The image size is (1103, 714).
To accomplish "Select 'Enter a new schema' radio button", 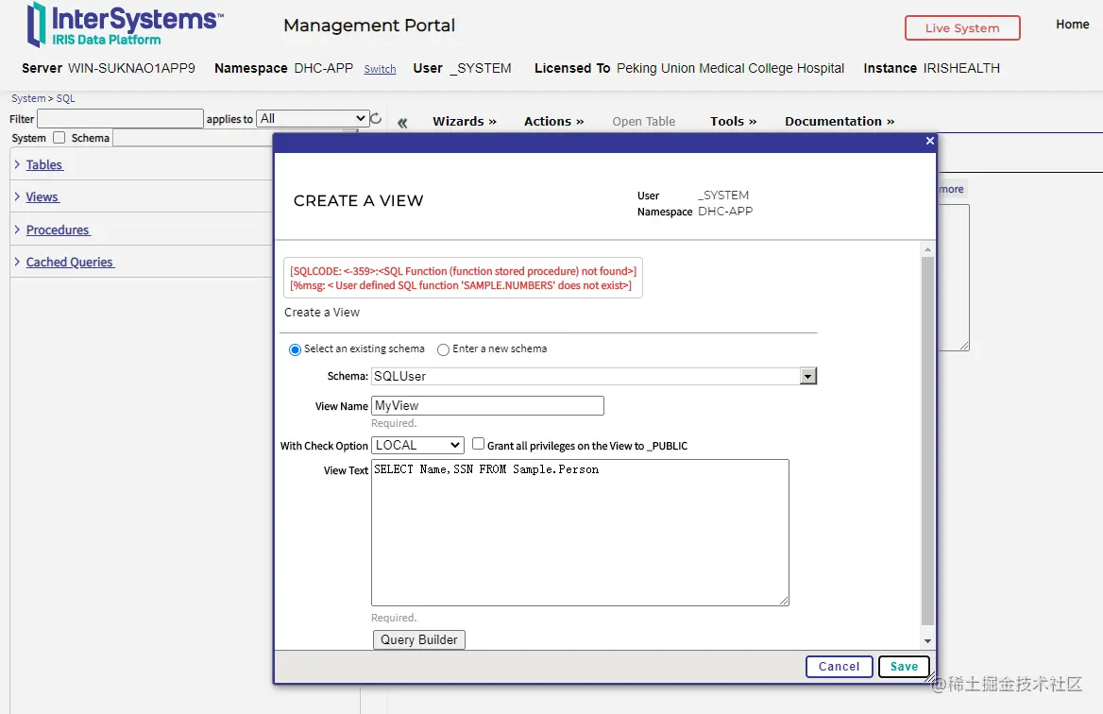I will (443, 349).
